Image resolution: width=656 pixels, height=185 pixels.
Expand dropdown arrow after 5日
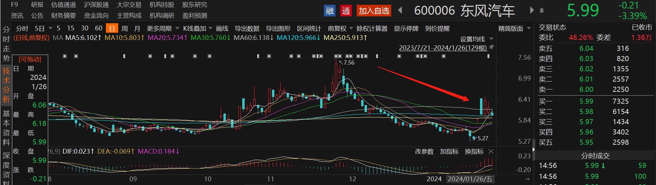(51, 28)
